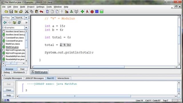This screenshot has width=183, height=103.
Task: Click the editor vertical scrollbar thumb
Action: pyautogui.click(x=179, y=35)
